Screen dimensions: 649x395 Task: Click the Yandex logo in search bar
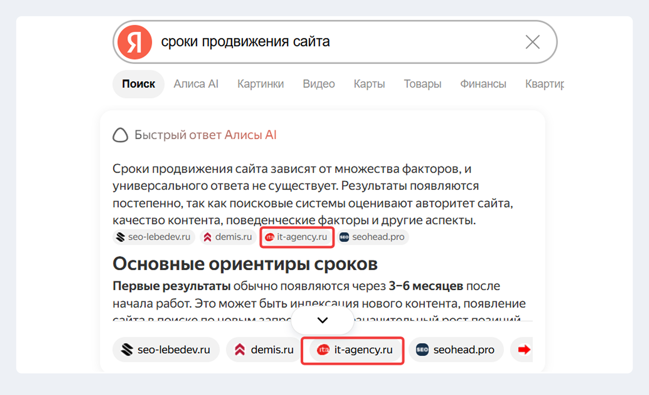coord(135,42)
